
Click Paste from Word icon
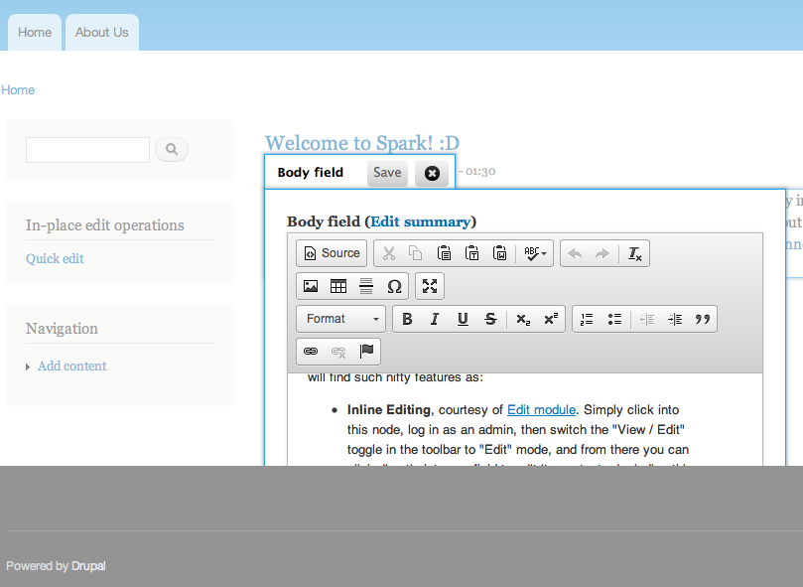pos(499,253)
